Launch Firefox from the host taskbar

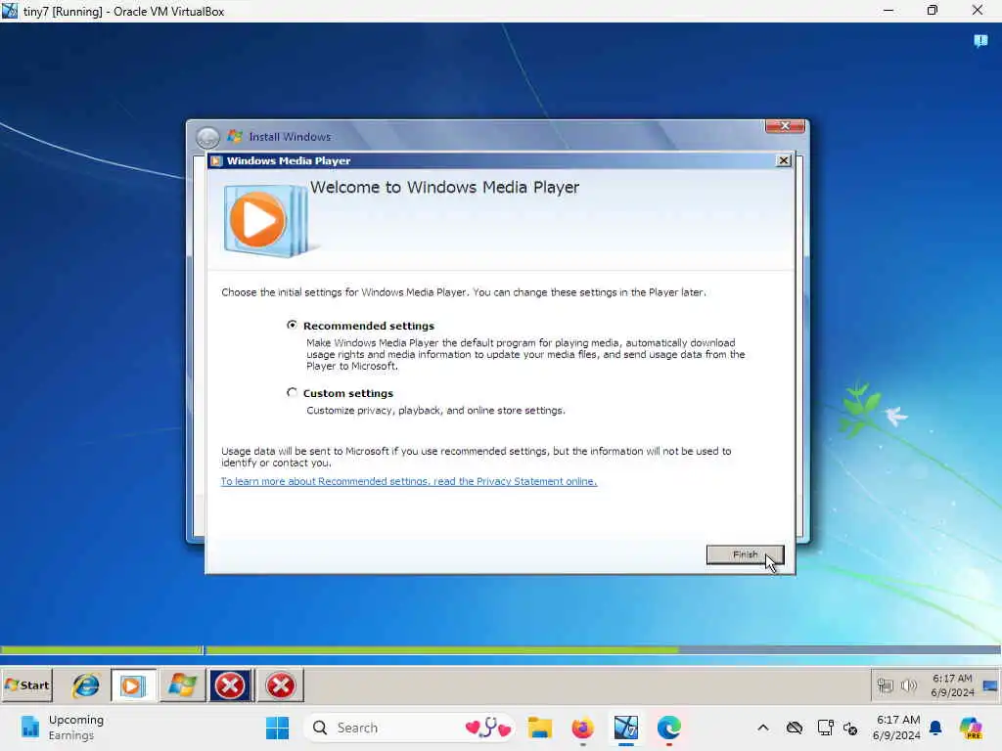coord(582,728)
